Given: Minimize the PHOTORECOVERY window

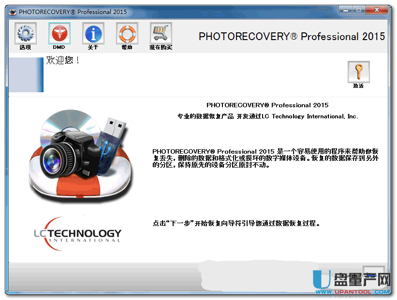Looking at the screenshot, I should coord(345,10).
